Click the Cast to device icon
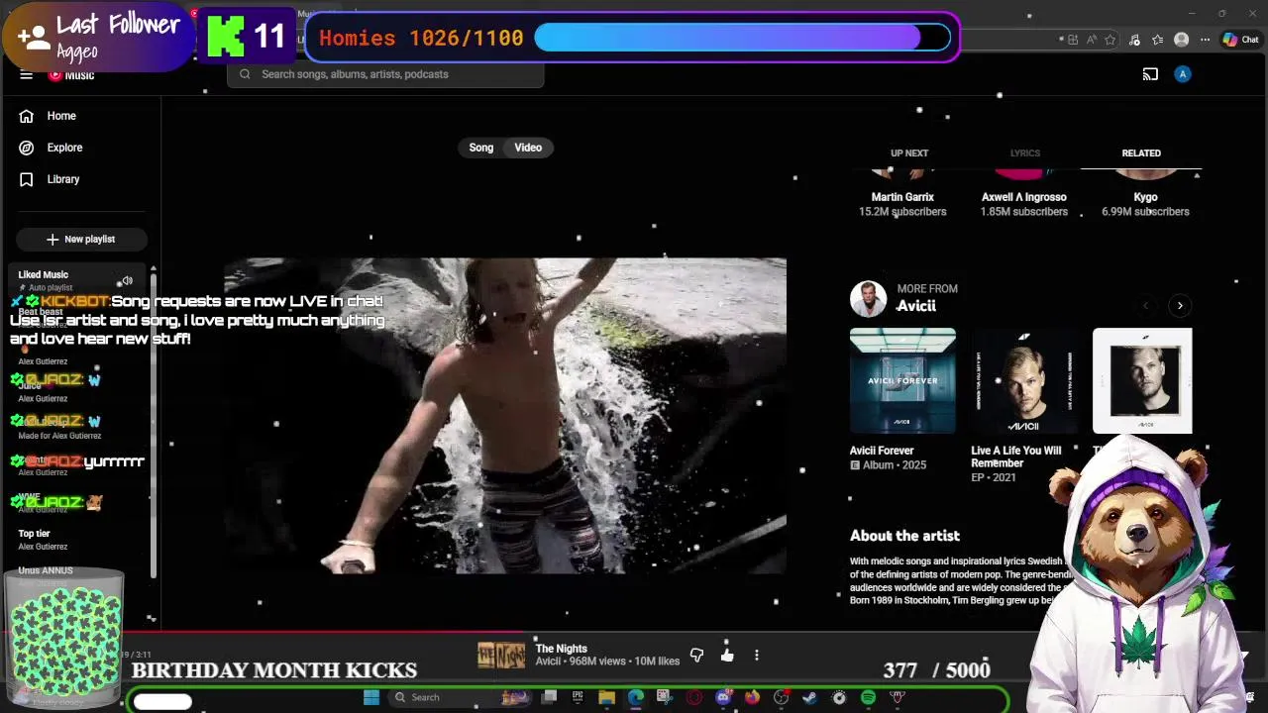Viewport: 1268px width, 713px height. (x=1150, y=74)
